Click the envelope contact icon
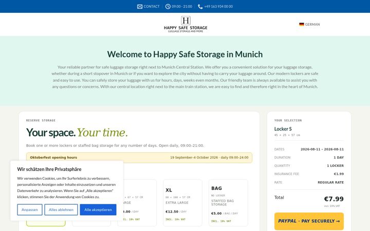The height and width of the screenshot is (231, 370). pyautogui.click(x=140, y=7)
